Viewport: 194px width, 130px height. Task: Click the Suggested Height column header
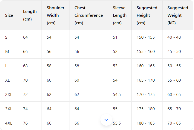coord(147,15)
